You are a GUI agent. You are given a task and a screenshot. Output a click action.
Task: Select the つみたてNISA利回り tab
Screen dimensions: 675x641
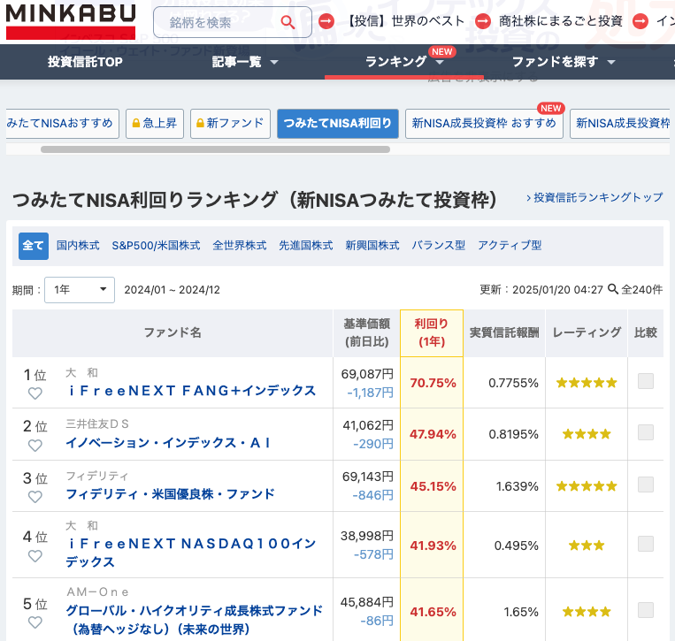pos(338,124)
